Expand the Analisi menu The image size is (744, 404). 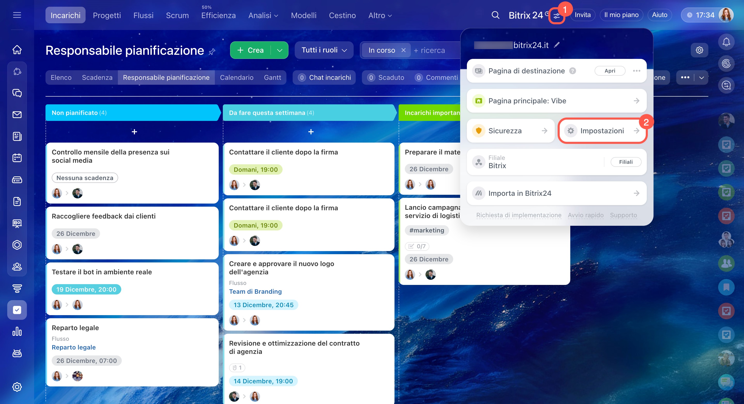click(263, 15)
